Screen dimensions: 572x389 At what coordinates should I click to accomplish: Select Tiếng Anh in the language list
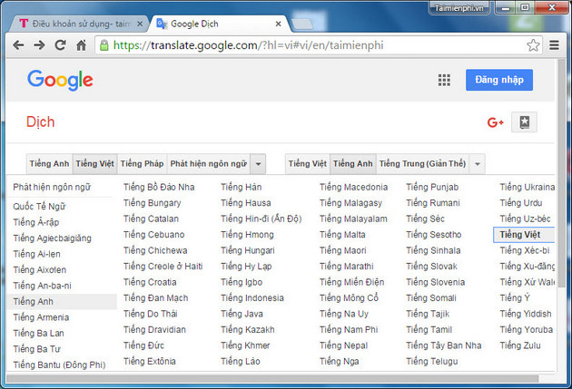(x=32, y=301)
